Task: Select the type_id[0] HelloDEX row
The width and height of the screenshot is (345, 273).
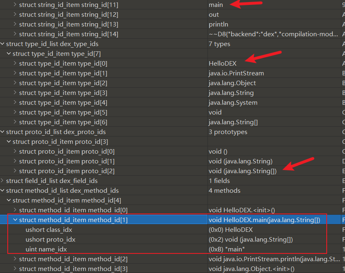Action: tap(63, 64)
